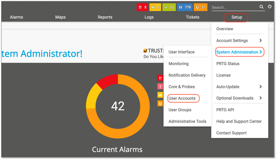Choose System Administration in Setup menu
The height and width of the screenshot is (159, 276).
pos(237,52)
